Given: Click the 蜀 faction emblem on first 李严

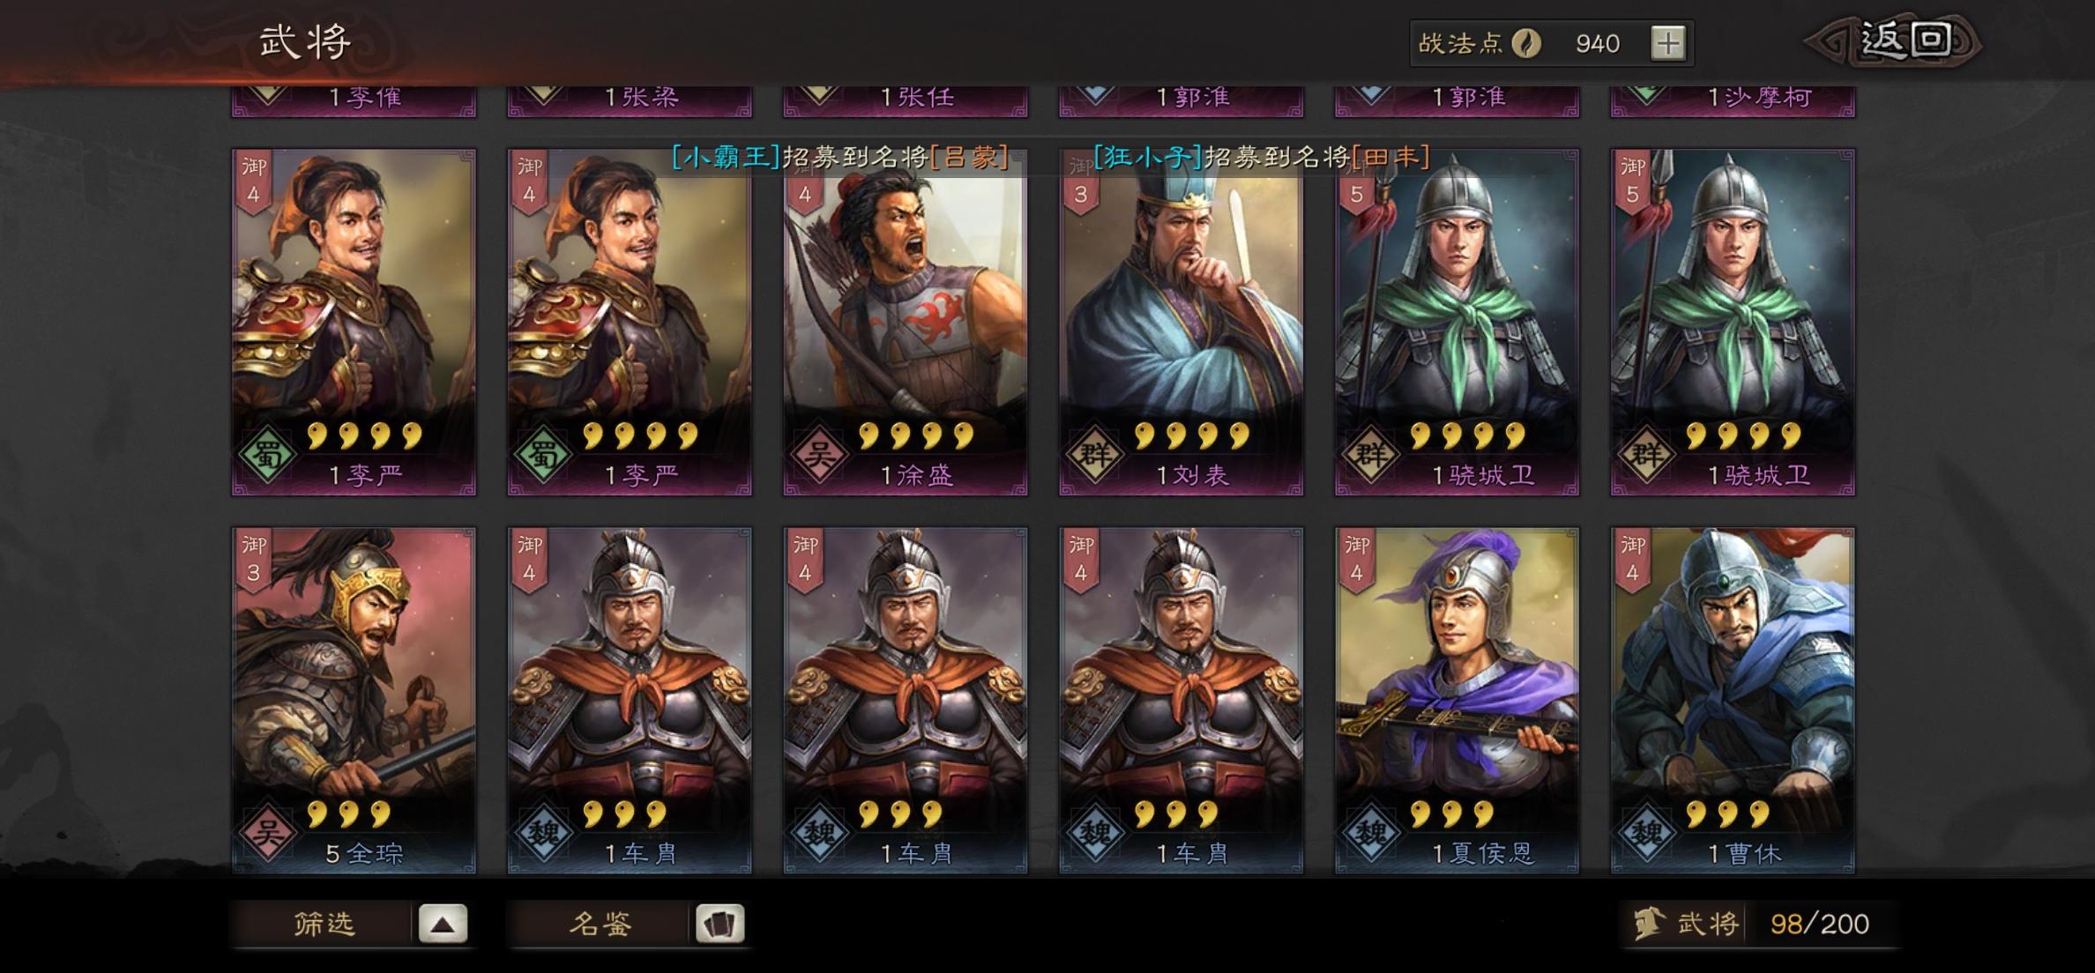Looking at the screenshot, I should pyautogui.click(x=267, y=455).
